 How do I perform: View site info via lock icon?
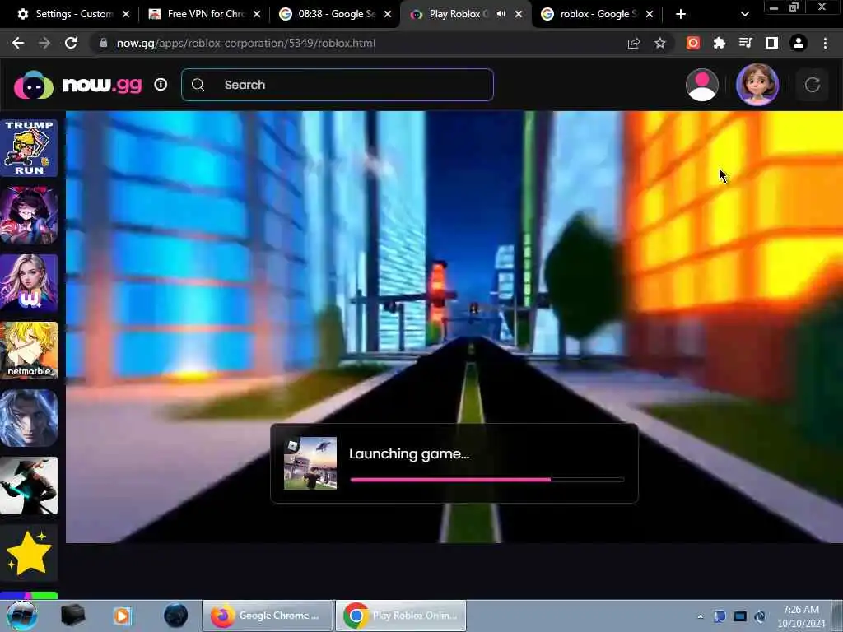click(104, 43)
